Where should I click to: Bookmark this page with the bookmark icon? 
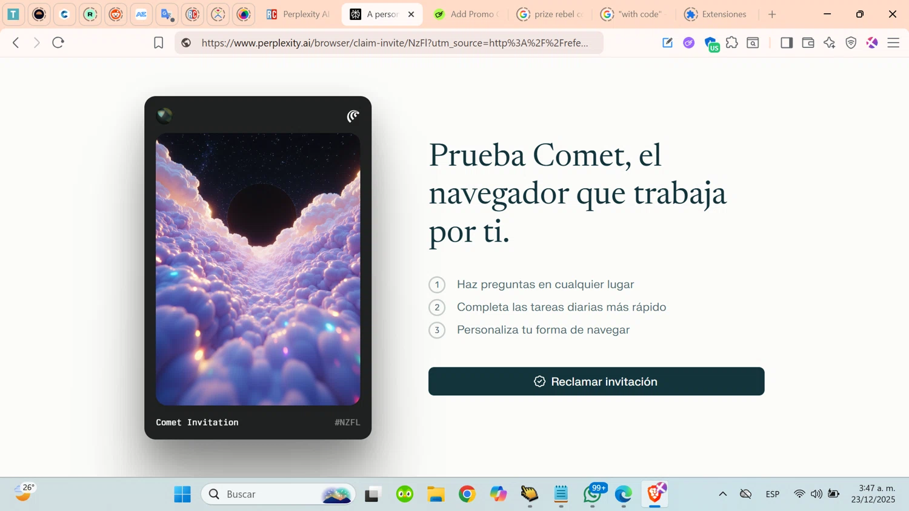click(158, 43)
